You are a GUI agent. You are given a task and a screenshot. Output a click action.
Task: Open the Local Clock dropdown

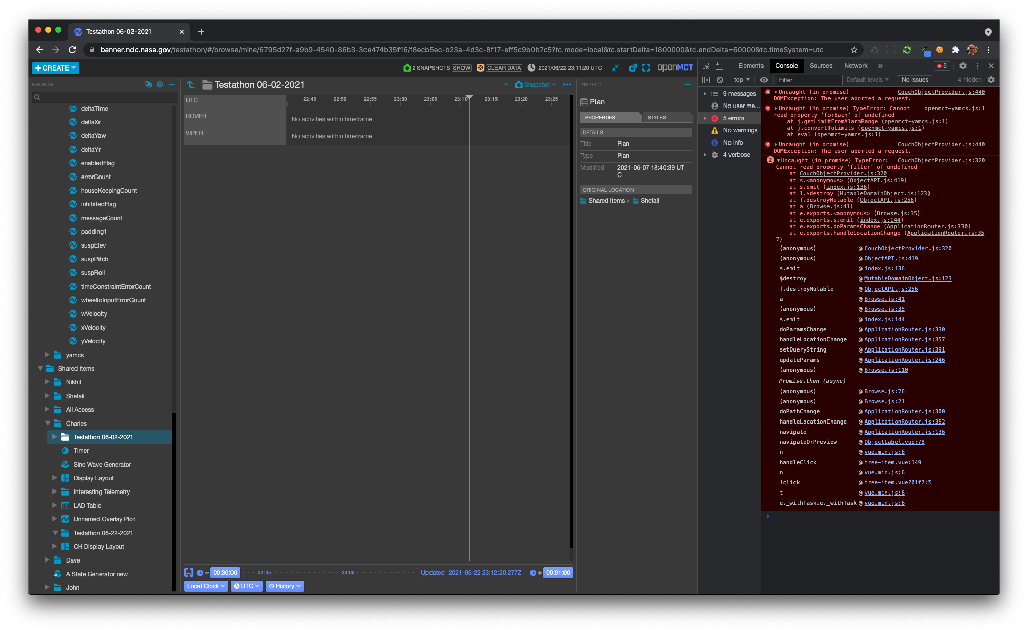pos(205,586)
